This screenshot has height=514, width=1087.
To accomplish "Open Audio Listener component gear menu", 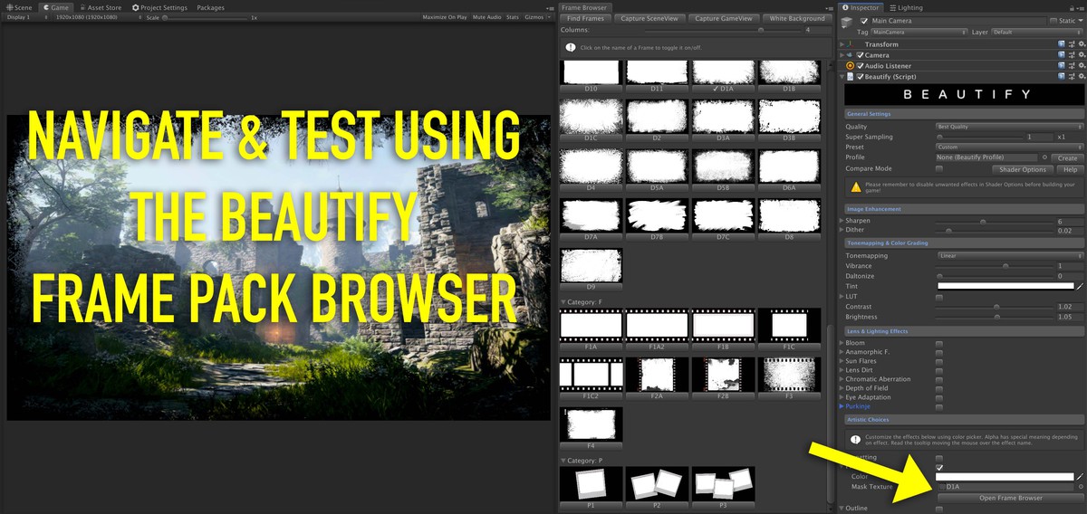I will 1082,66.
